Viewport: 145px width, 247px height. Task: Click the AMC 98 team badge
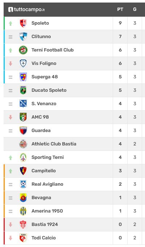(23, 117)
